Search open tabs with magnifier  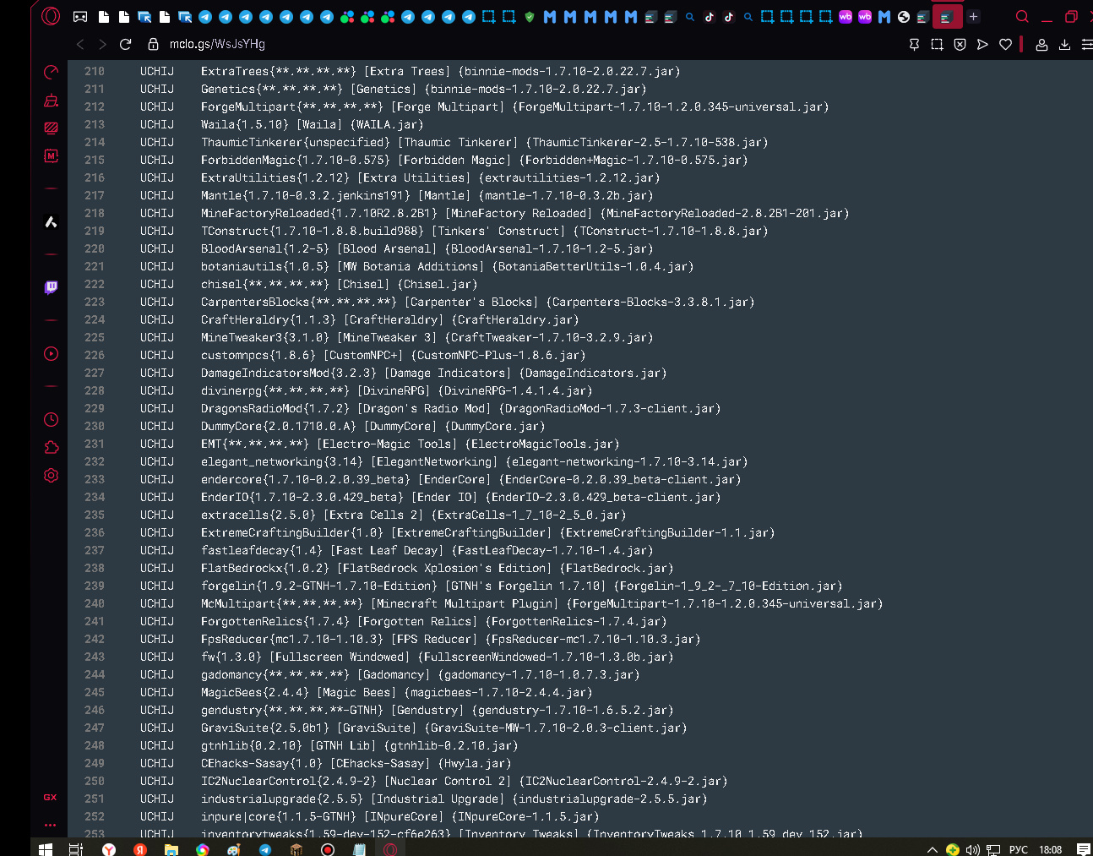tap(1022, 16)
